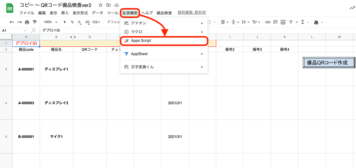The height and width of the screenshot is (168, 356).
Task: Click the move to folder icon
Action: click(109, 5)
